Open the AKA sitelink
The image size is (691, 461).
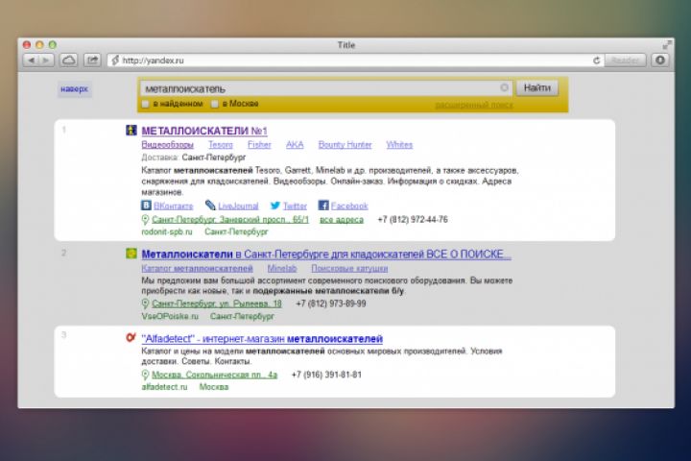point(295,145)
